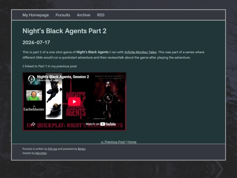Click the Home link below post
The height and width of the screenshot is (178, 237).
pyautogui.click(x=132, y=142)
